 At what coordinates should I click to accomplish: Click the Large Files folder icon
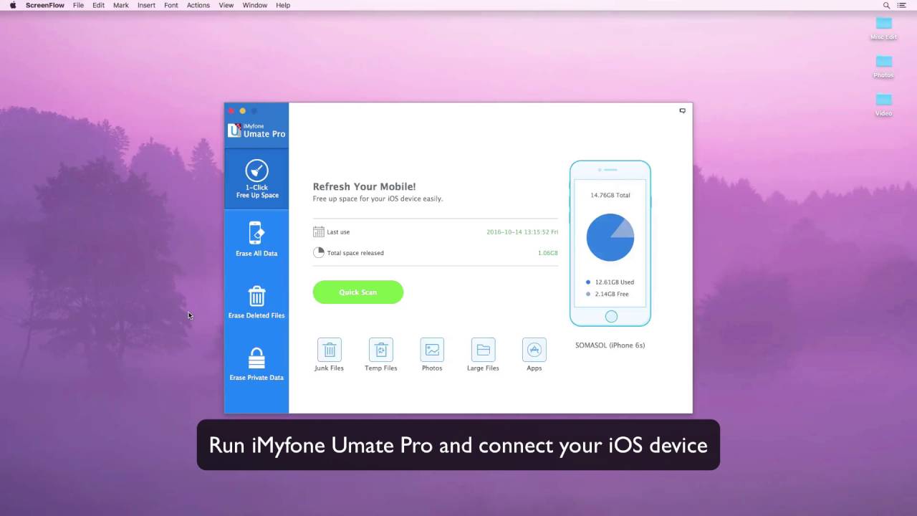tap(483, 350)
